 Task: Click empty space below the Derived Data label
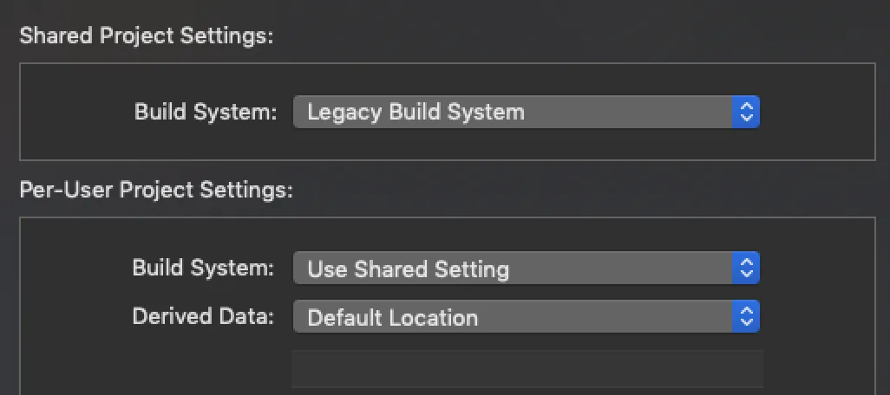[203, 364]
